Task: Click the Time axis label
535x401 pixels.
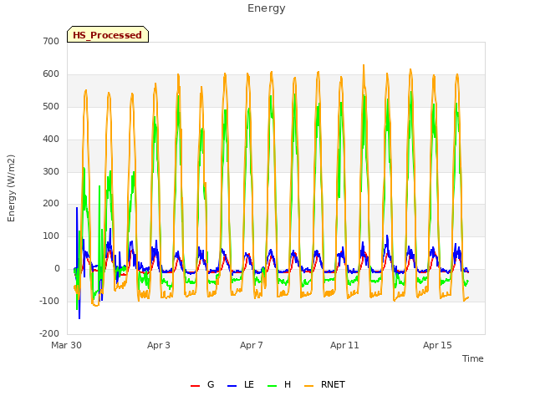Action: point(473,358)
